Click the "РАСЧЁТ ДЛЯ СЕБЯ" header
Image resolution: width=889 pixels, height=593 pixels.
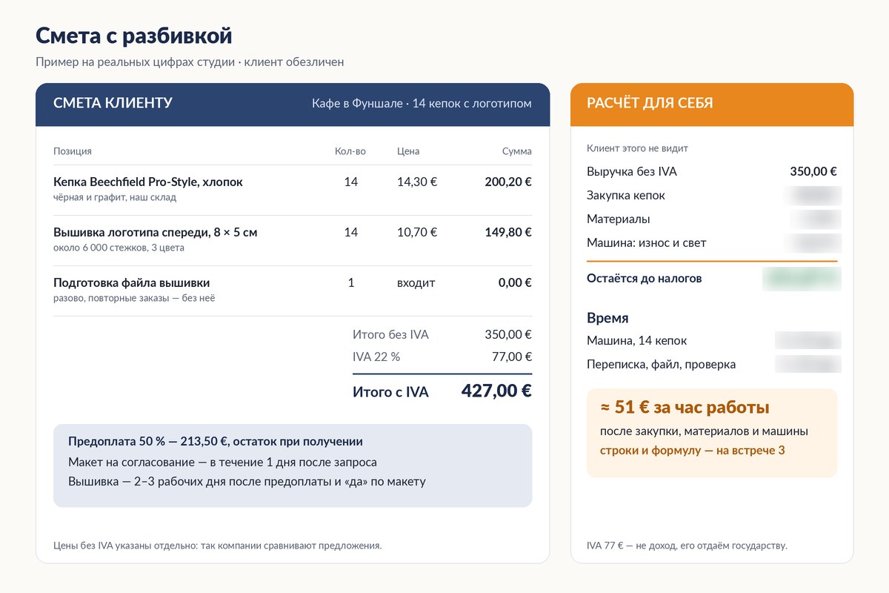[650, 103]
